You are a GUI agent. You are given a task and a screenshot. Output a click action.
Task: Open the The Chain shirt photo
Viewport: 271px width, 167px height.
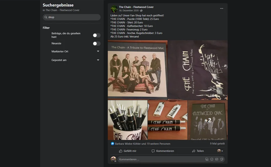198,70
